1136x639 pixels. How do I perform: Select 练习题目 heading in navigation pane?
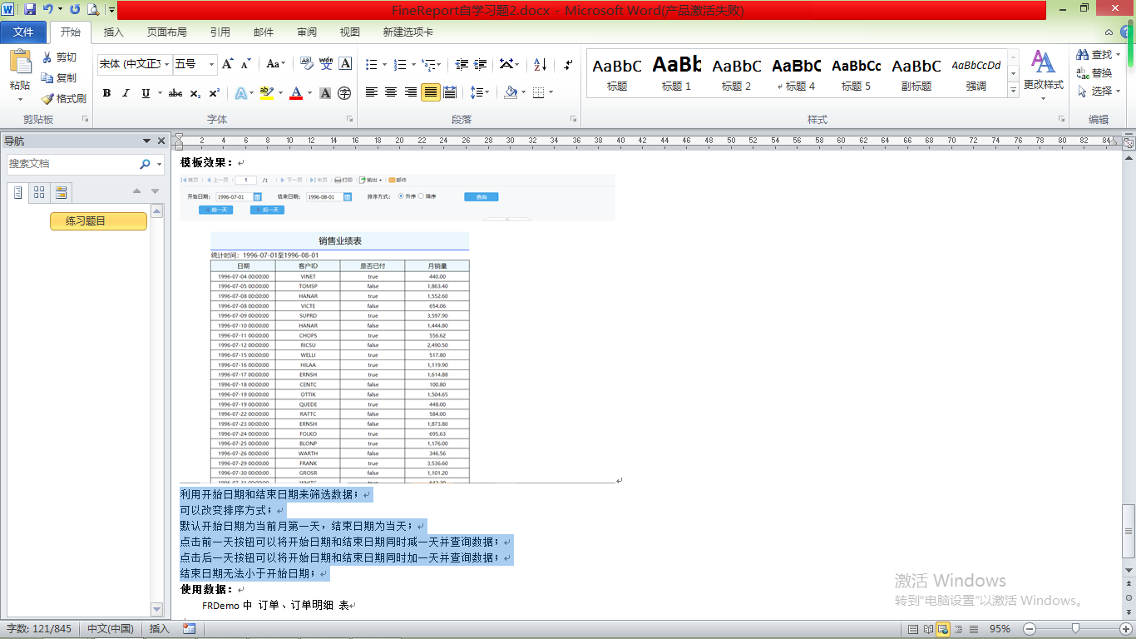pos(98,221)
